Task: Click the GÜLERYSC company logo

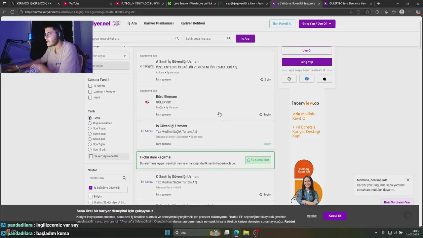Action: pos(147,102)
